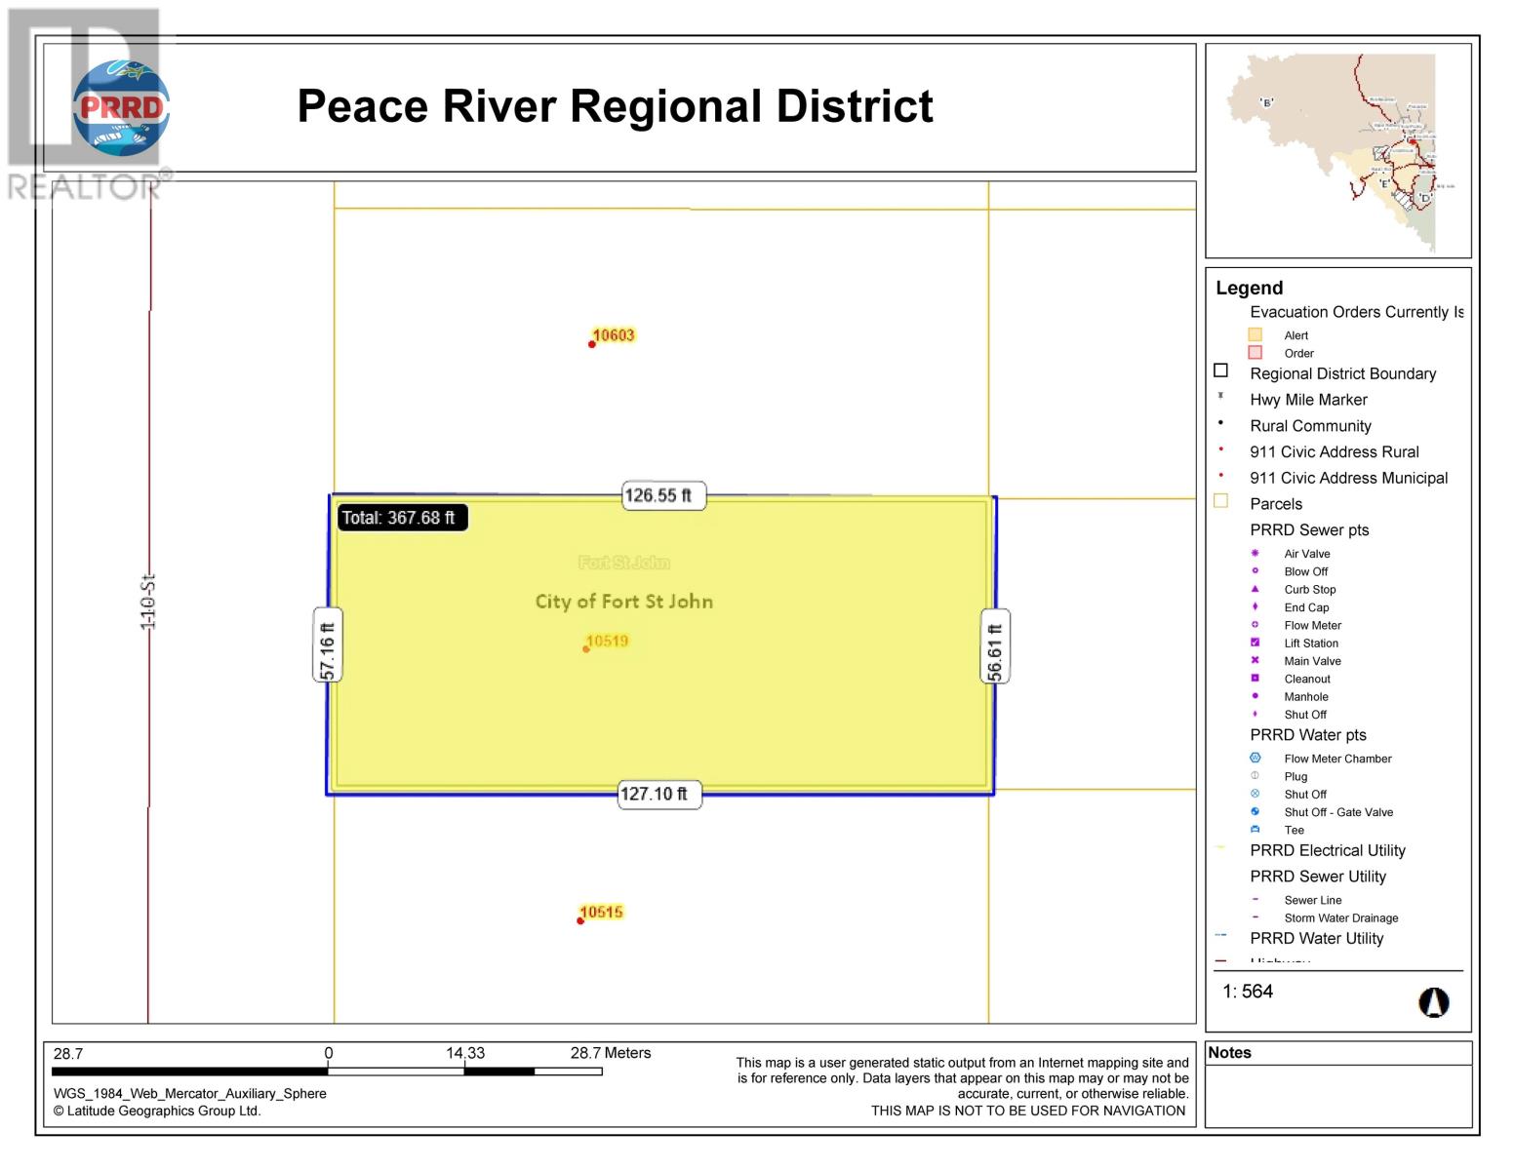Click the 'WGS_1984_Web_Mercator_Auxiliary_Sphere' projection text
Screen dimensions: 1515x1170
click(x=190, y=1094)
